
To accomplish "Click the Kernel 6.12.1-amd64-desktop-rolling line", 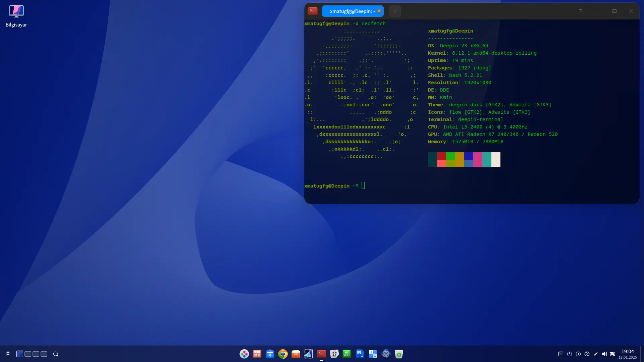I will click(482, 53).
